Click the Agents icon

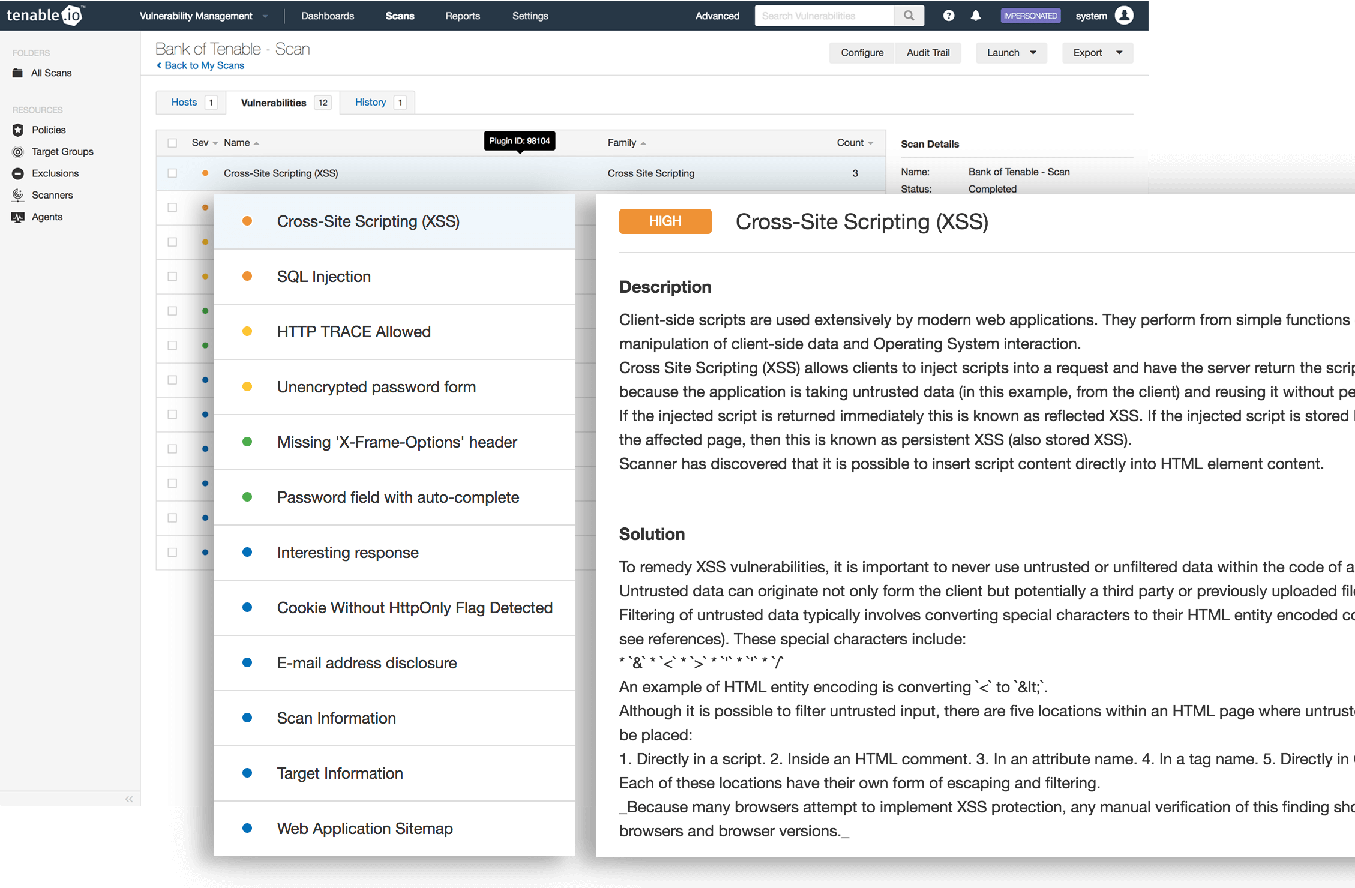tap(18, 217)
